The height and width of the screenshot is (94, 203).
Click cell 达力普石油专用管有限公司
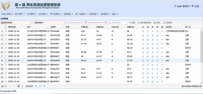[38, 31]
